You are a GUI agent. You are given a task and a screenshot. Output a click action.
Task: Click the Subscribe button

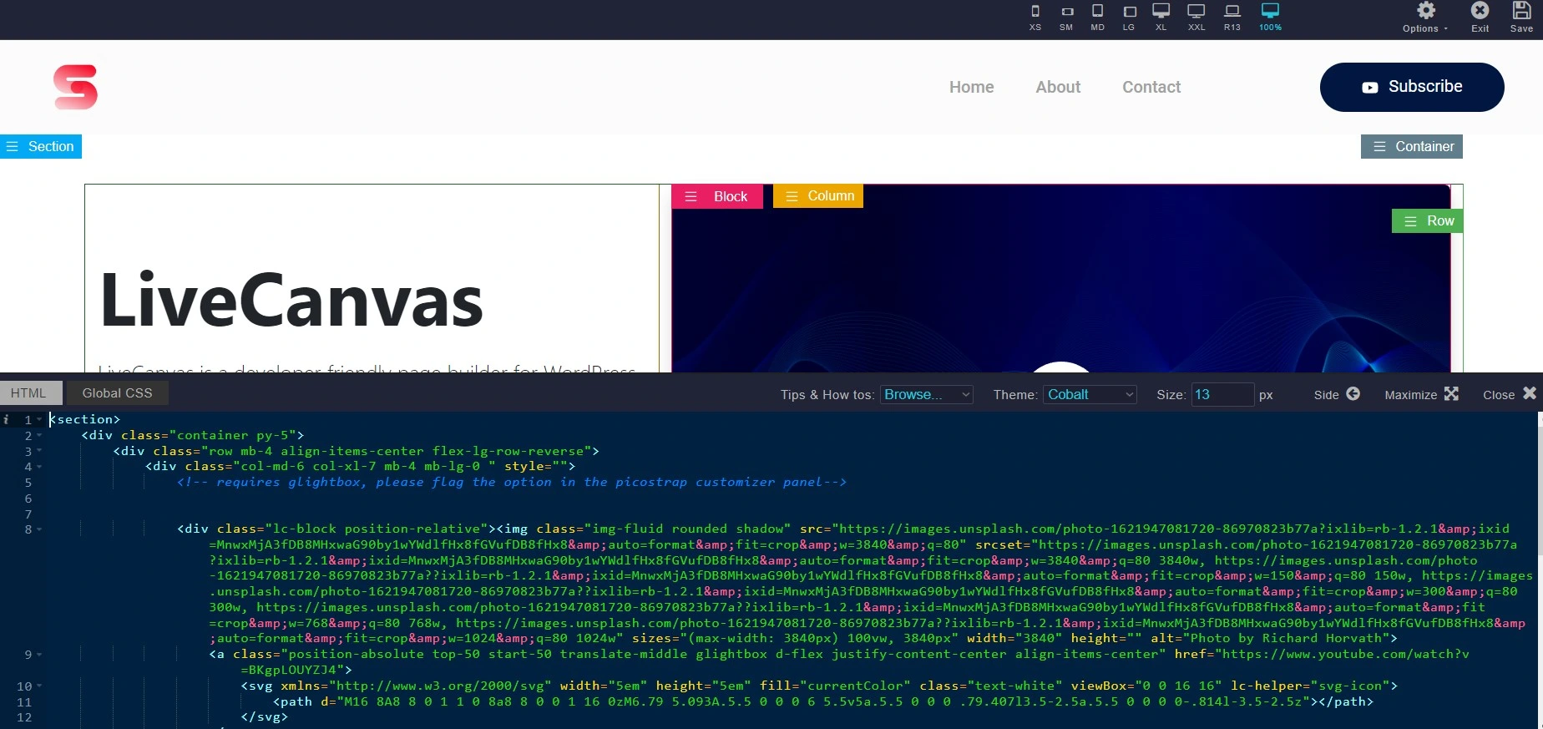point(1412,87)
